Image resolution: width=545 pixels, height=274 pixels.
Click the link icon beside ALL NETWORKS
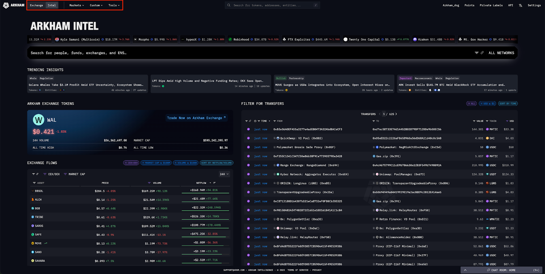pos(482,53)
